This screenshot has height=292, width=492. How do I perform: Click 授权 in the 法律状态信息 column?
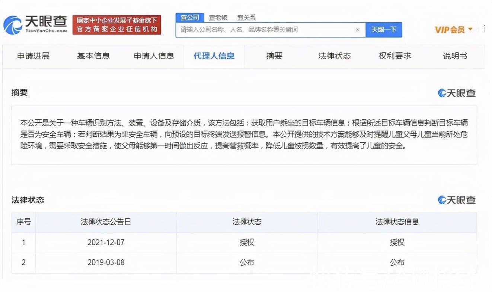397,243
